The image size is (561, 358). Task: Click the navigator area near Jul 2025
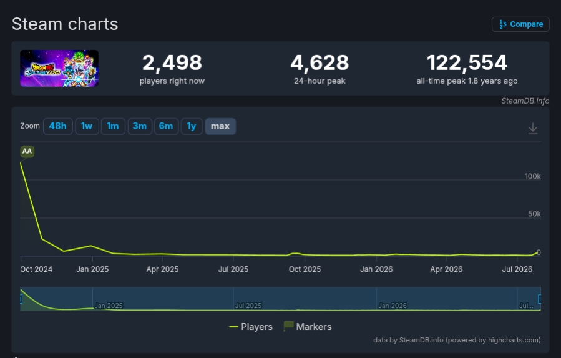point(248,306)
